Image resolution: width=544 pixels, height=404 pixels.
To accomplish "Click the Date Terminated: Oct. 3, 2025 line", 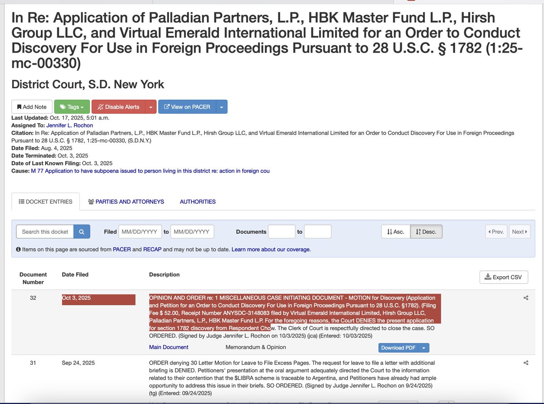I will (x=50, y=156).
